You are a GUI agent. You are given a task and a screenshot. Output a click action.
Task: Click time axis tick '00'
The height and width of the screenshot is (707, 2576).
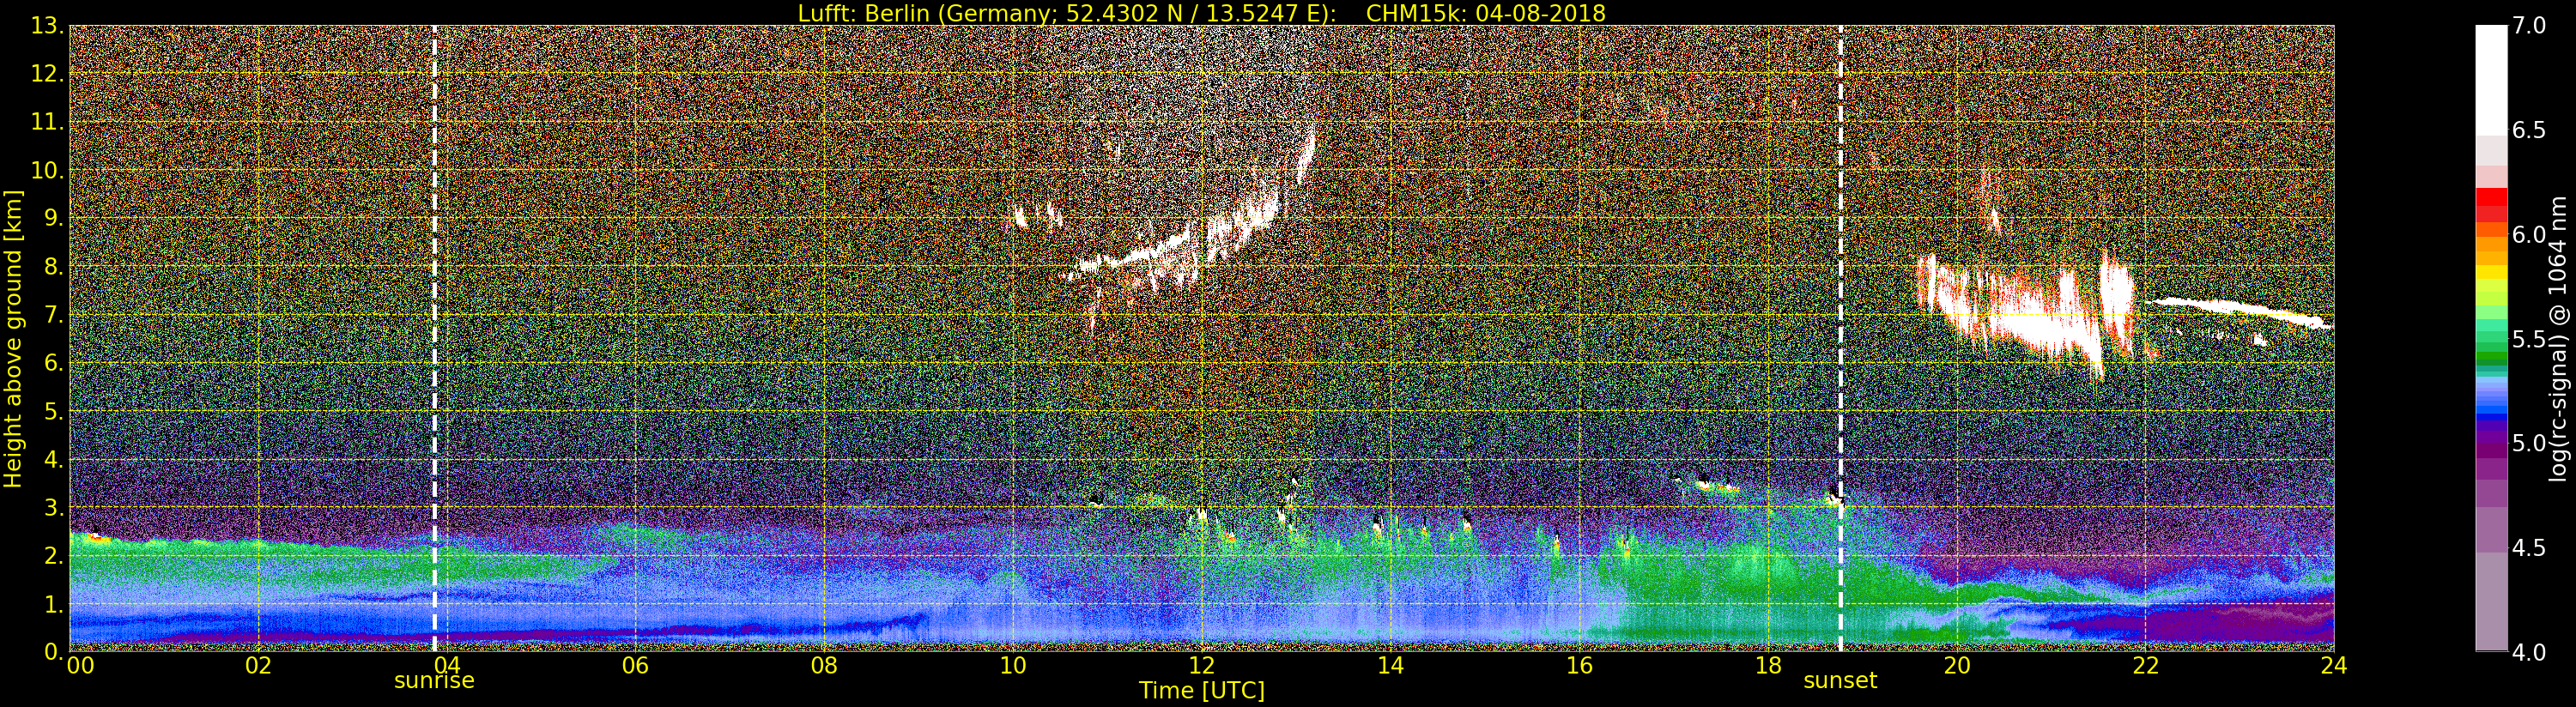[80, 666]
